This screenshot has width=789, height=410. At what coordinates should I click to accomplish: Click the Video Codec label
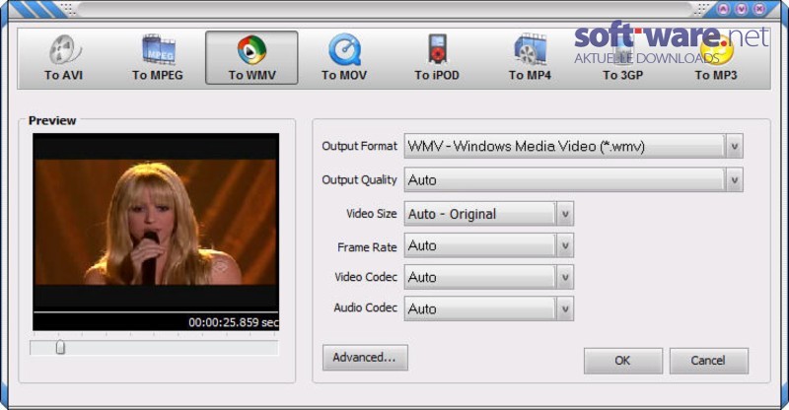tap(366, 277)
